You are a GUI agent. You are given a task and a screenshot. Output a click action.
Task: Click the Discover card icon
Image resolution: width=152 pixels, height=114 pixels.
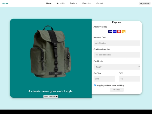[124, 32]
